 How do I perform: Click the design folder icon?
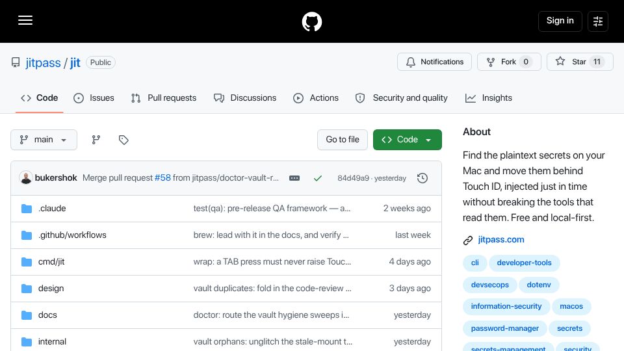27,289
